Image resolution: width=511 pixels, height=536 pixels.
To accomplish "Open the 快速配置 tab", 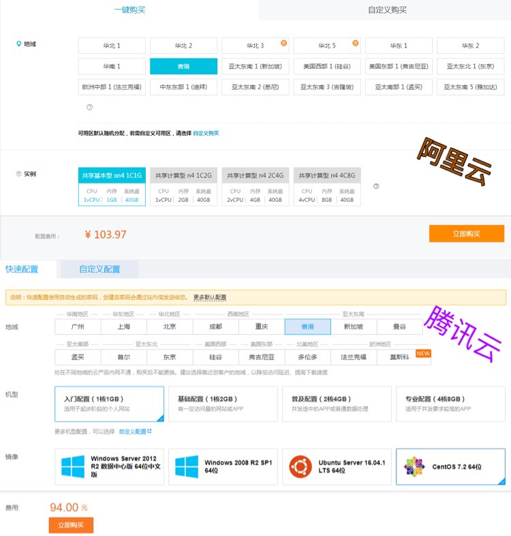I will coord(22,269).
